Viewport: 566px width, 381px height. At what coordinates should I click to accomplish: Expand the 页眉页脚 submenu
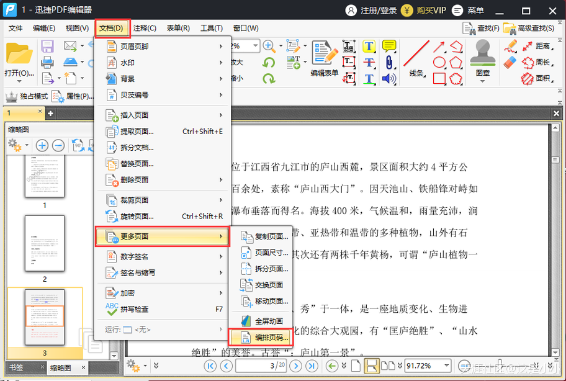163,47
